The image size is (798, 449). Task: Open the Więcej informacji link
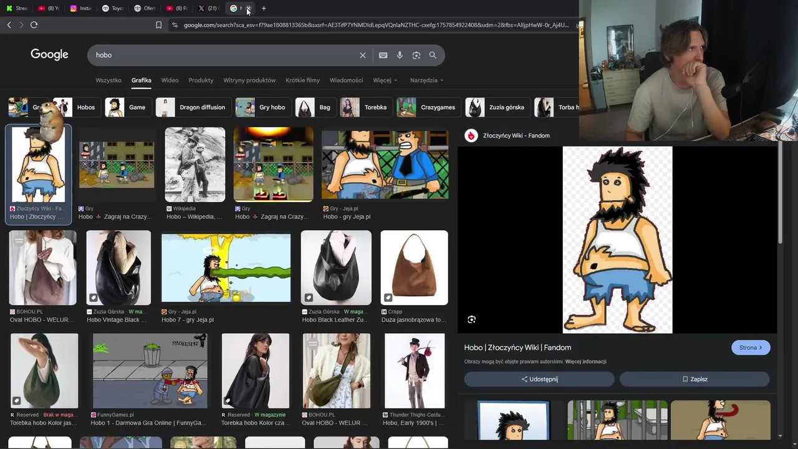point(585,362)
